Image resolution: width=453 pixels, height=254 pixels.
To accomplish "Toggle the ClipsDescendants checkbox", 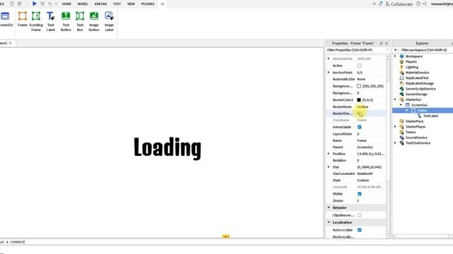I will (360, 215).
